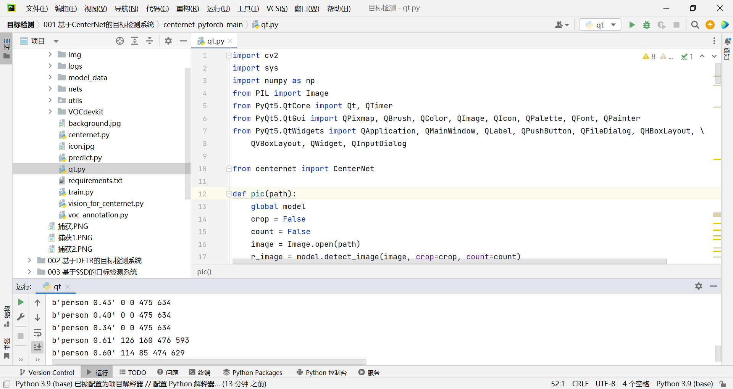The image size is (733, 389).
Task: Switch to the Python Packages tab
Action: 253,373
